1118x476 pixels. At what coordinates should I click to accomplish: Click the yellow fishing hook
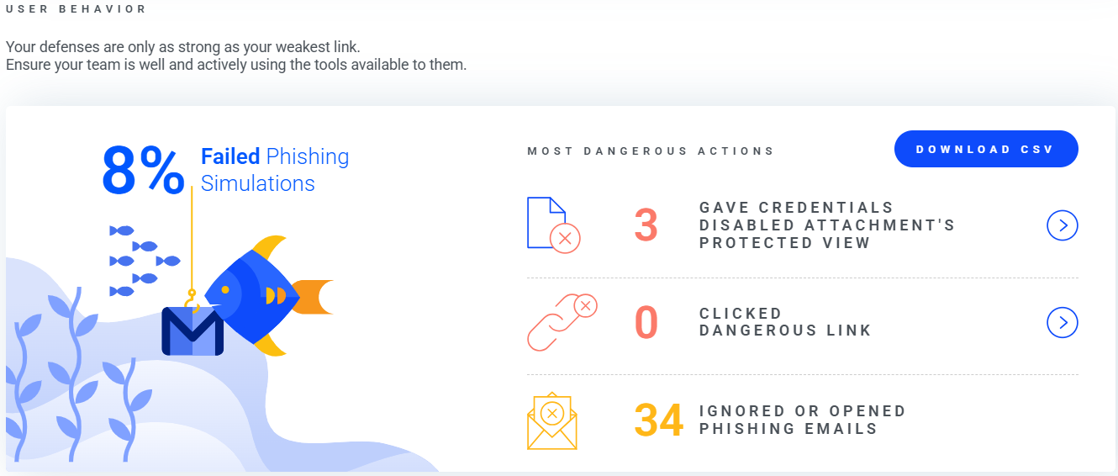[192, 300]
